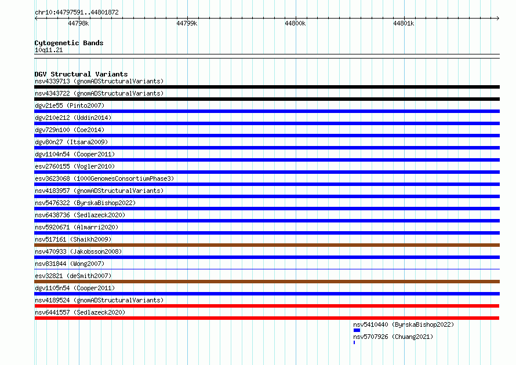The width and height of the screenshot is (516, 365).
Task: Click the blue bar under nsv470933
Action: (267, 257)
